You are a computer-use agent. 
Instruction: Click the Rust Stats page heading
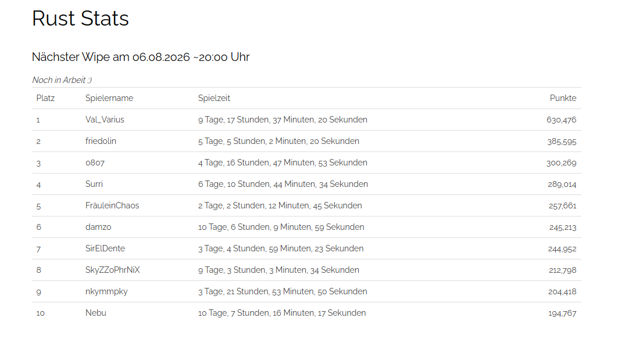pyautogui.click(x=80, y=19)
